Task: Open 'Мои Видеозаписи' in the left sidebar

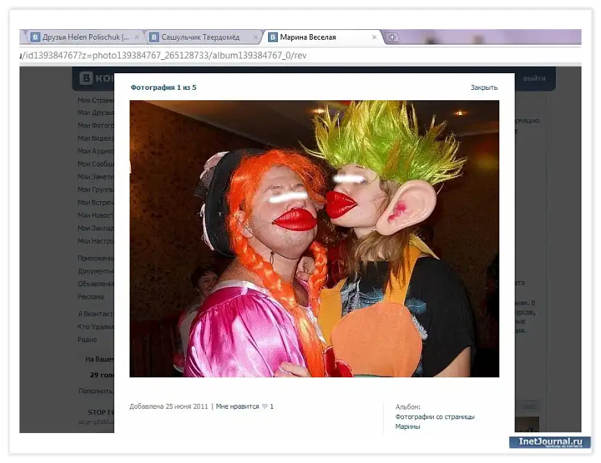Action: click(95, 139)
